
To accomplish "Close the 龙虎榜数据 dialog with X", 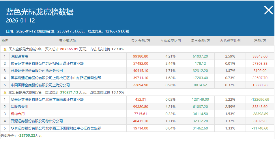I will (269, 10).
